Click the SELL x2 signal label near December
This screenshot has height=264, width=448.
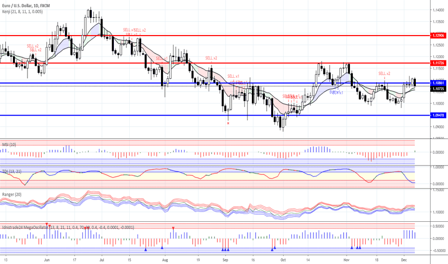tap(384, 73)
